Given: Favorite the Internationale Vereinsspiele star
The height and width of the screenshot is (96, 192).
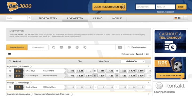Looking at the screenshot, I should coord(149,94).
